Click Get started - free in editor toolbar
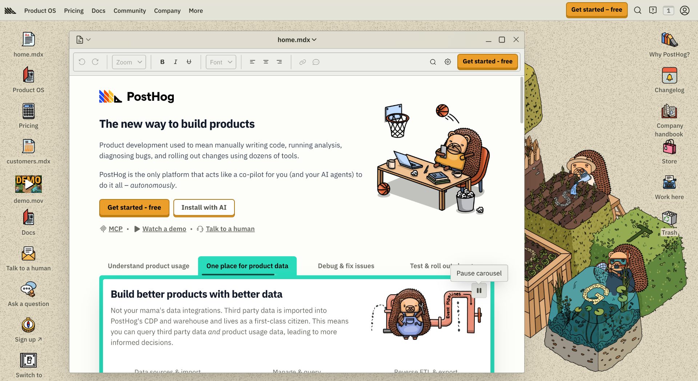 point(488,61)
